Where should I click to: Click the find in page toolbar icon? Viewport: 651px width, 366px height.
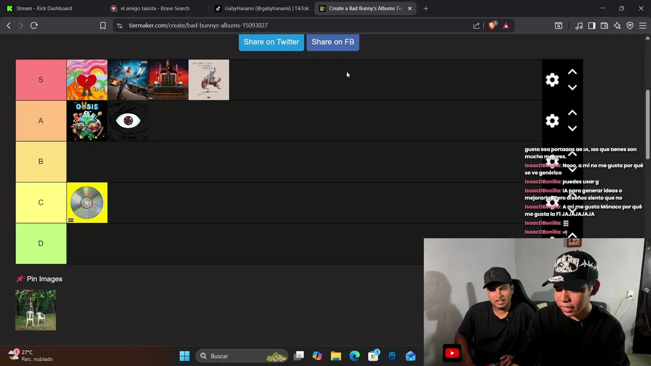coord(558,25)
